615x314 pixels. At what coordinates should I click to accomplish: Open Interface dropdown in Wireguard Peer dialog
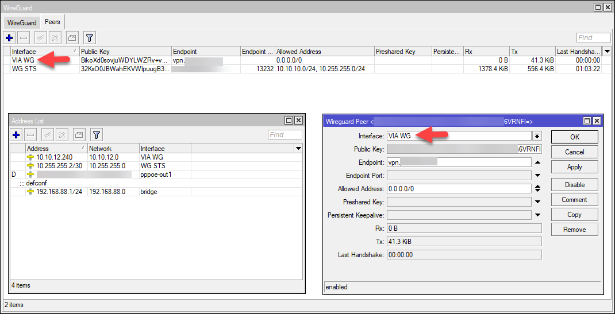pos(537,136)
